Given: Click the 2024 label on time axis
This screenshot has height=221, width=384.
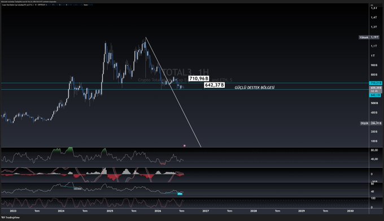Looking at the screenshot, I should [x=61, y=211].
